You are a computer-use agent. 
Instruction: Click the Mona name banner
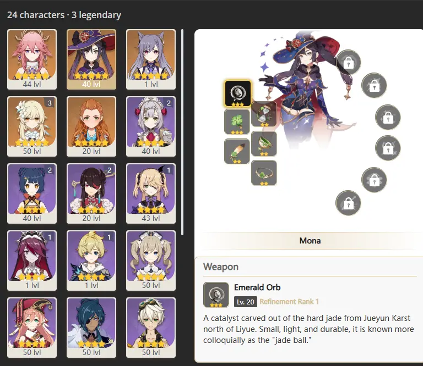coord(310,241)
